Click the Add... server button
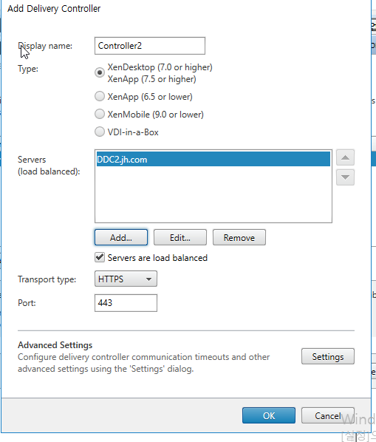 click(x=121, y=237)
